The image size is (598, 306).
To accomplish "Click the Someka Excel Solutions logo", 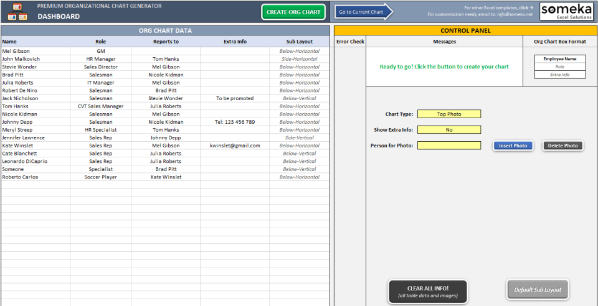I will tap(566, 12).
